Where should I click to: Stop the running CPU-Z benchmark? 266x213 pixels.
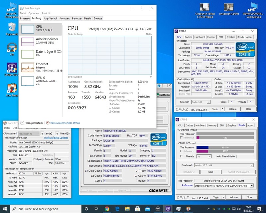tap(211, 172)
